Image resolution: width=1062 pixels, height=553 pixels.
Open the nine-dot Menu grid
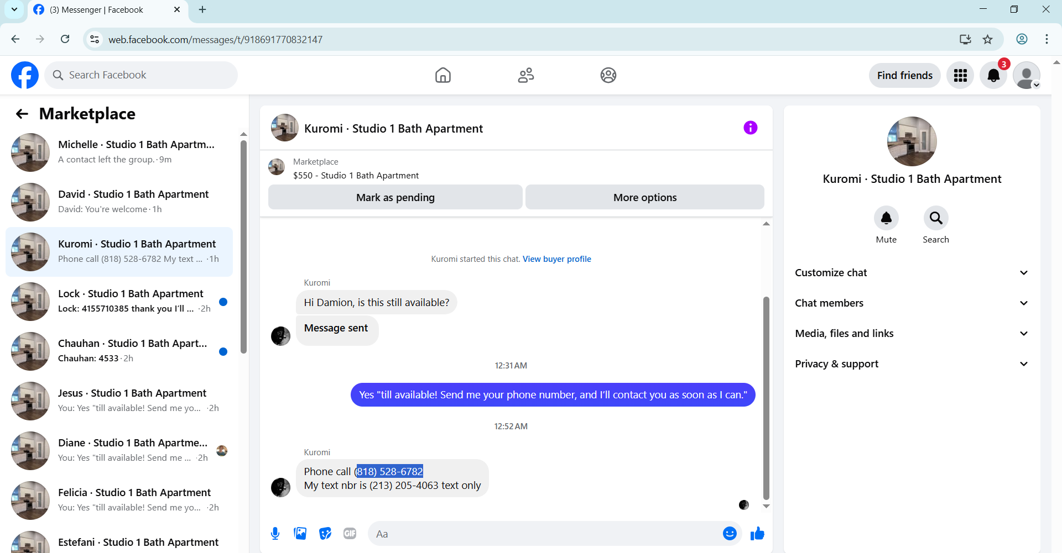click(x=960, y=75)
